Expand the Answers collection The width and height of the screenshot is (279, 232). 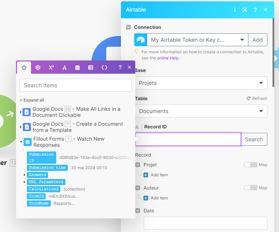click(25, 175)
